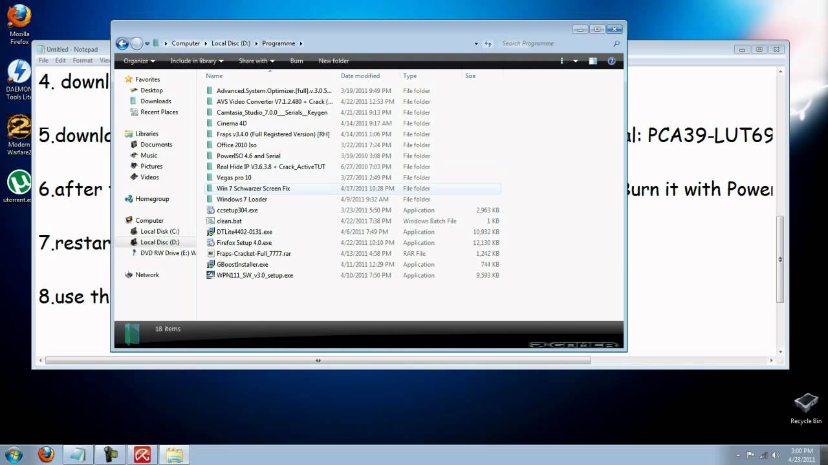Open the Organize menu
The width and height of the screenshot is (828, 465).
pyautogui.click(x=139, y=61)
